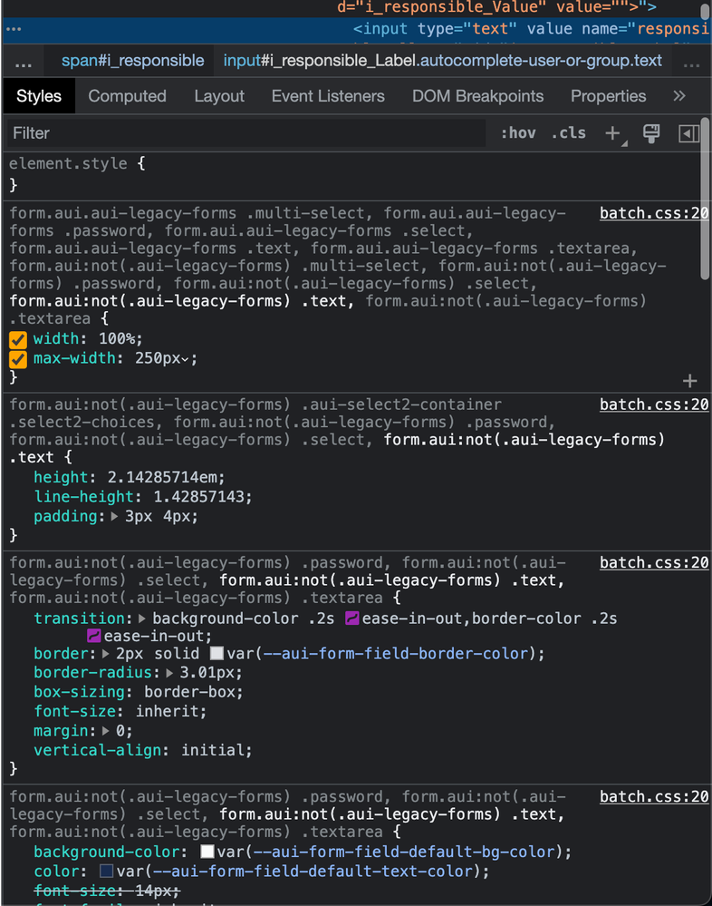Screen dimensions: 712x906
Task: Select the span#i_responsible breadcrumb
Action: pos(132,61)
